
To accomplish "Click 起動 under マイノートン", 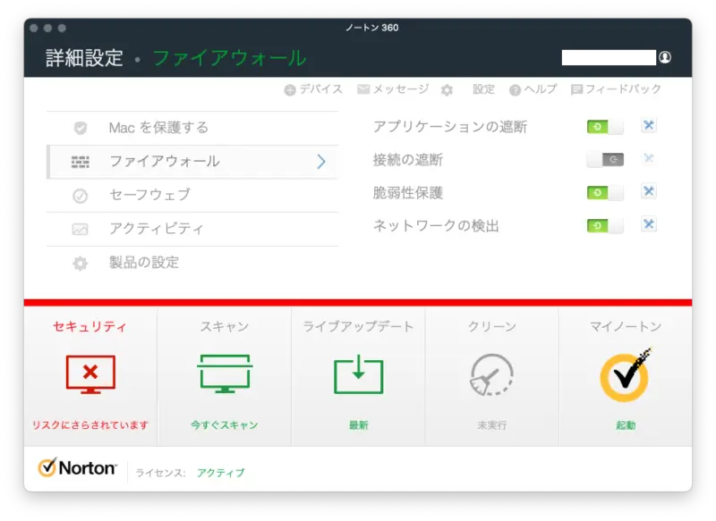I will tap(626, 425).
